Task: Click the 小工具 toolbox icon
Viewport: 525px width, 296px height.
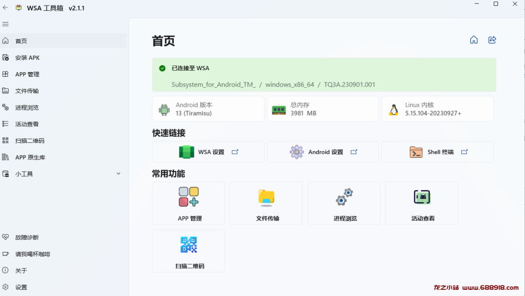Action: [6, 174]
